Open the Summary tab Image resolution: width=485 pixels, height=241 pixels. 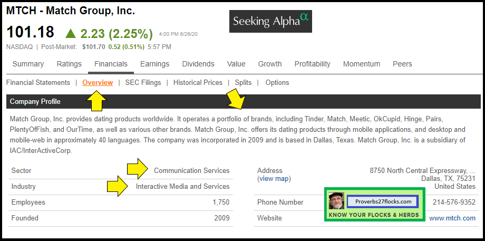tap(28, 64)
